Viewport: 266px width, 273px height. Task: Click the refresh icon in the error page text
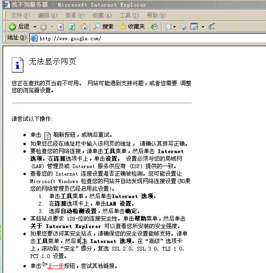point(47,136)
